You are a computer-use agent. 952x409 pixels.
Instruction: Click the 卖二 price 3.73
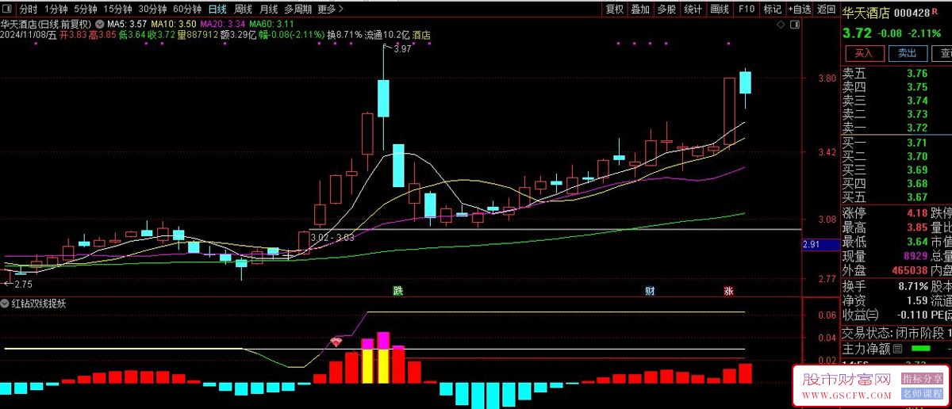[917, 114]
